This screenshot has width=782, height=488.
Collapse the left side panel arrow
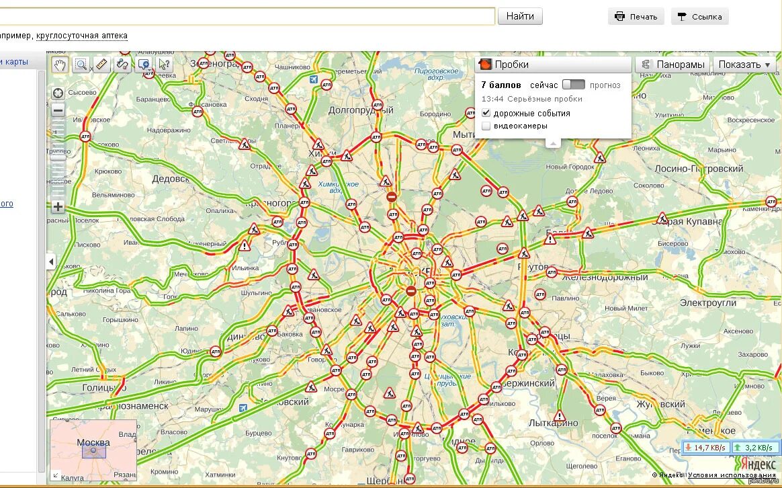51,261
